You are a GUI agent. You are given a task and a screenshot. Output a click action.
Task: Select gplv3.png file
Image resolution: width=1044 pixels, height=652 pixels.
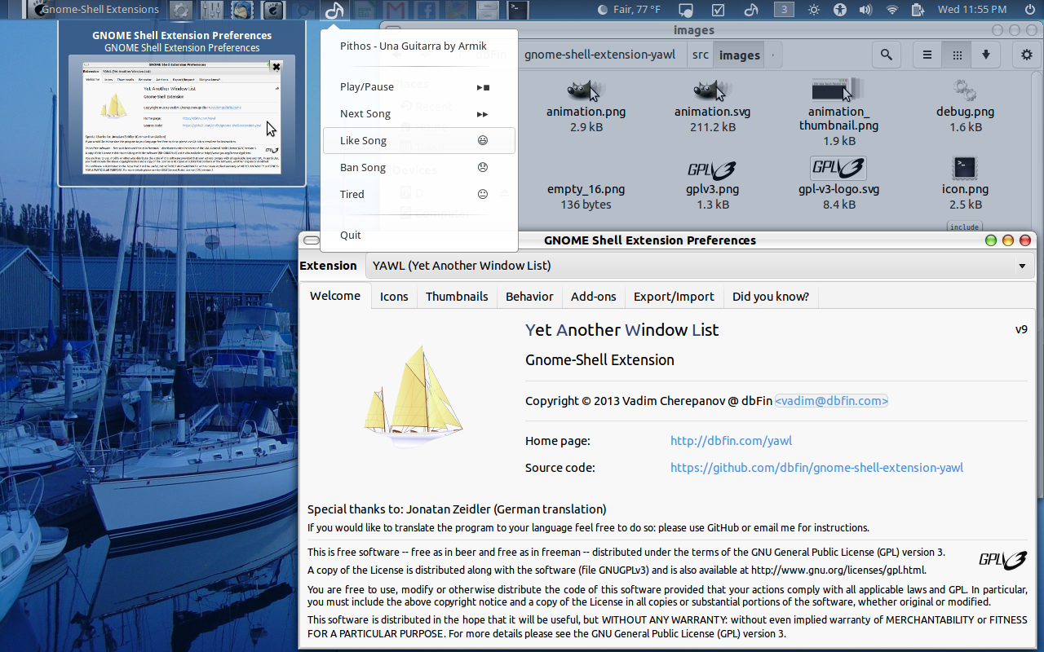click(x=713, y=183)
